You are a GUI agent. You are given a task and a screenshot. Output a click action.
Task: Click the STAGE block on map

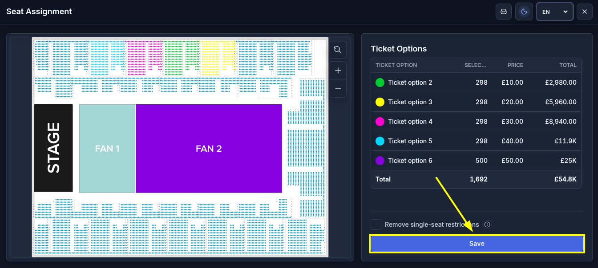(x=53, y=148)
